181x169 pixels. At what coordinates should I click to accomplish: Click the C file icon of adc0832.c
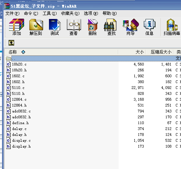coord(8,111)
